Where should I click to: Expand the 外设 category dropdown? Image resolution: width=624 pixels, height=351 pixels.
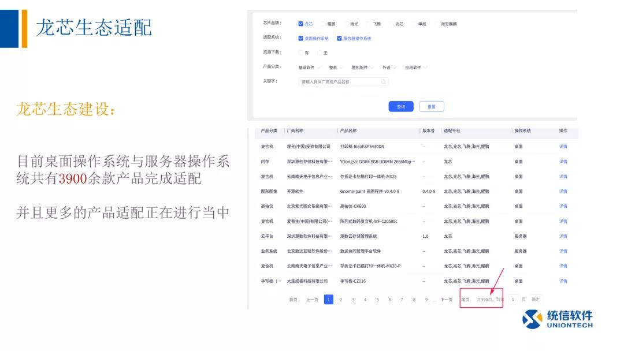[x=389, y=68]
